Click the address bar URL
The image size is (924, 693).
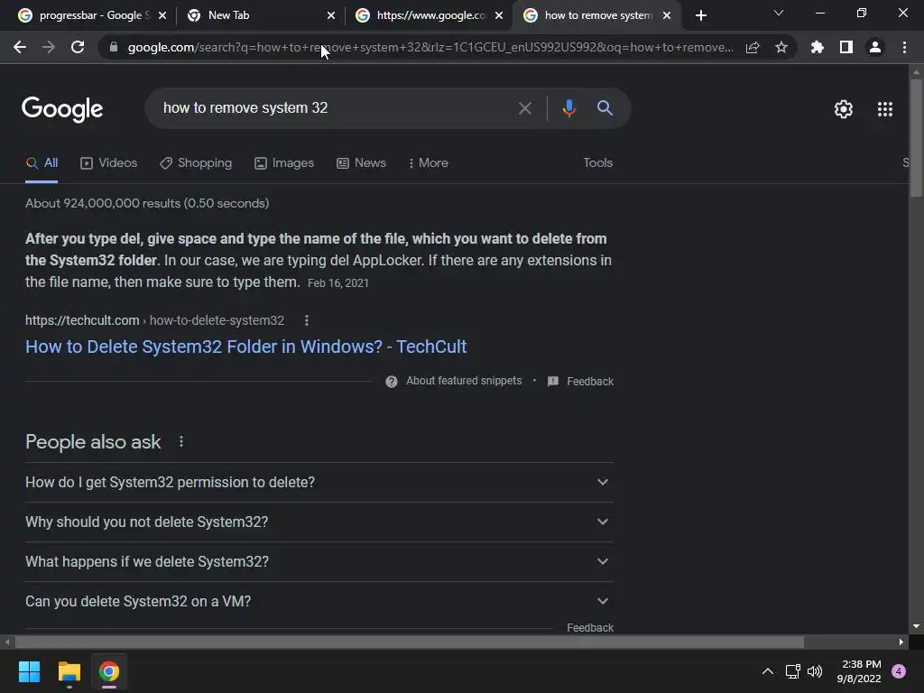(430, 47)
